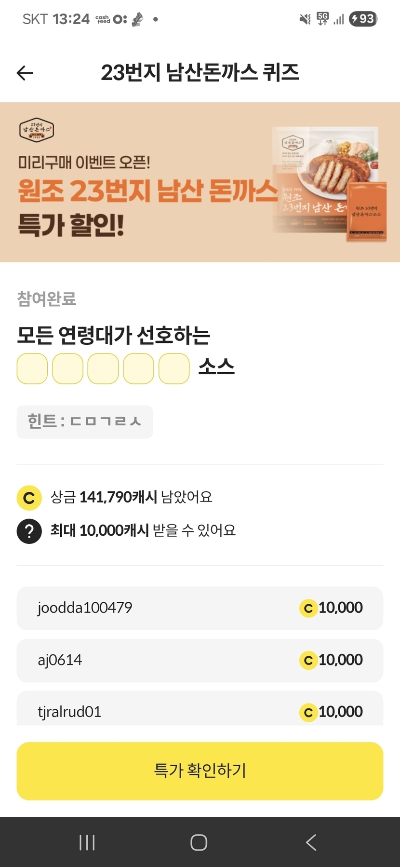The height and width of the screenshot is (867, 400).
Task: Select the joodda100479 winner row
Action: point(200,608)
